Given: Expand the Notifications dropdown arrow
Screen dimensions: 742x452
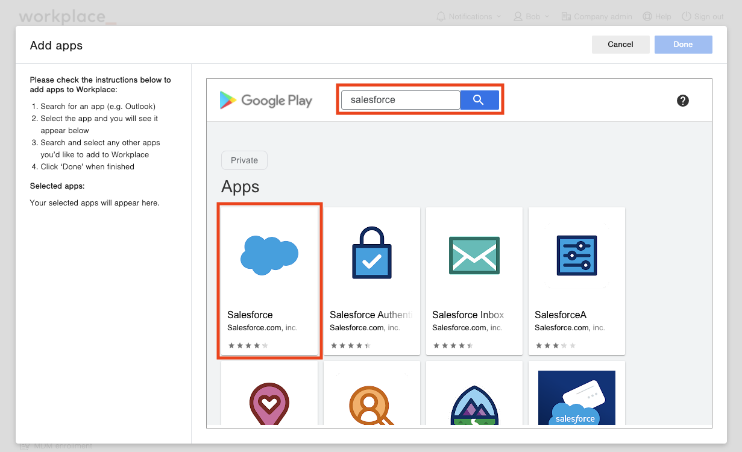Looking at the screenshot, I should click(x=498, y=17).
